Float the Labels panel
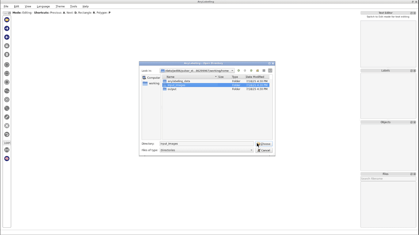This screenshot has height=235, width=419. pos(412,71)
